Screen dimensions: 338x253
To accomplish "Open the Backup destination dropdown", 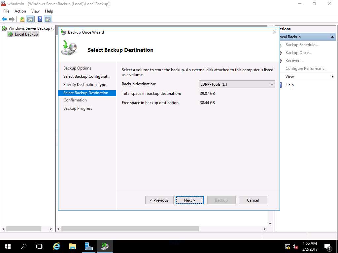I will pos(237,84).
